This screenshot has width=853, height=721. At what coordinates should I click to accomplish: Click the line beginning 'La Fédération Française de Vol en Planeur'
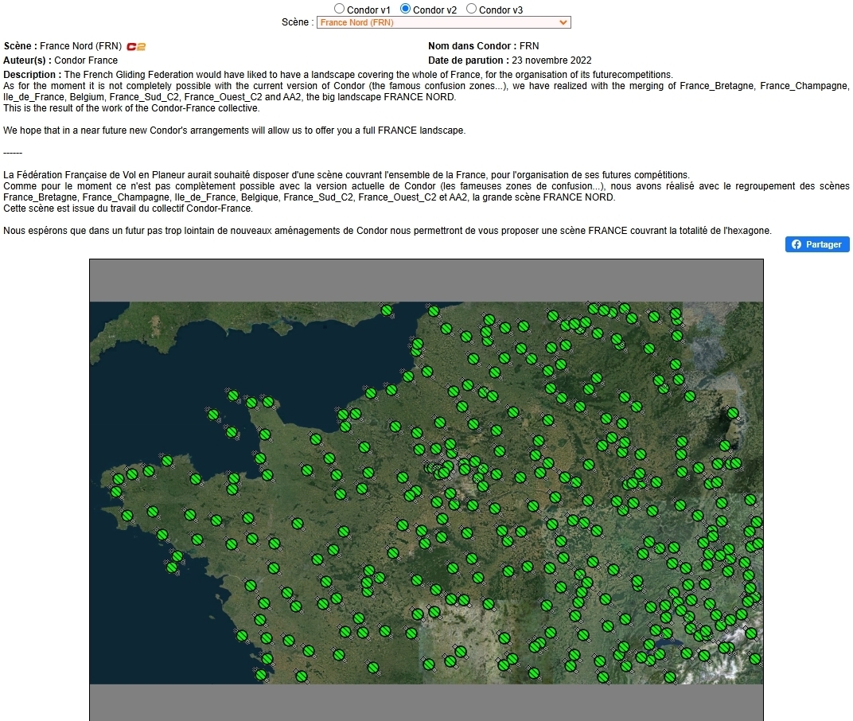347,175
